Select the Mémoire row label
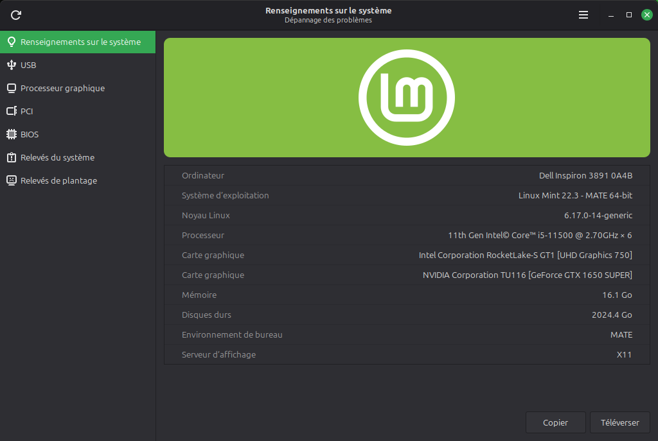Screen dimensions: 658x441 pos(199,295)
